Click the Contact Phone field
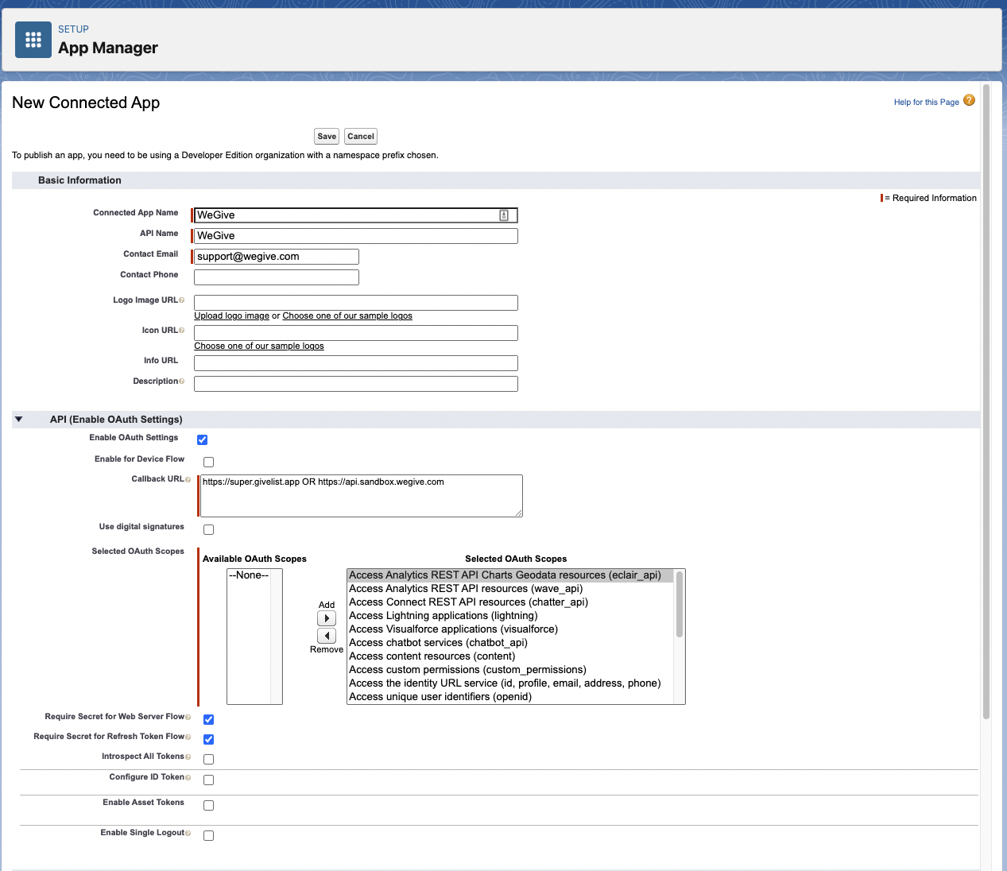 tap(277, 277)
